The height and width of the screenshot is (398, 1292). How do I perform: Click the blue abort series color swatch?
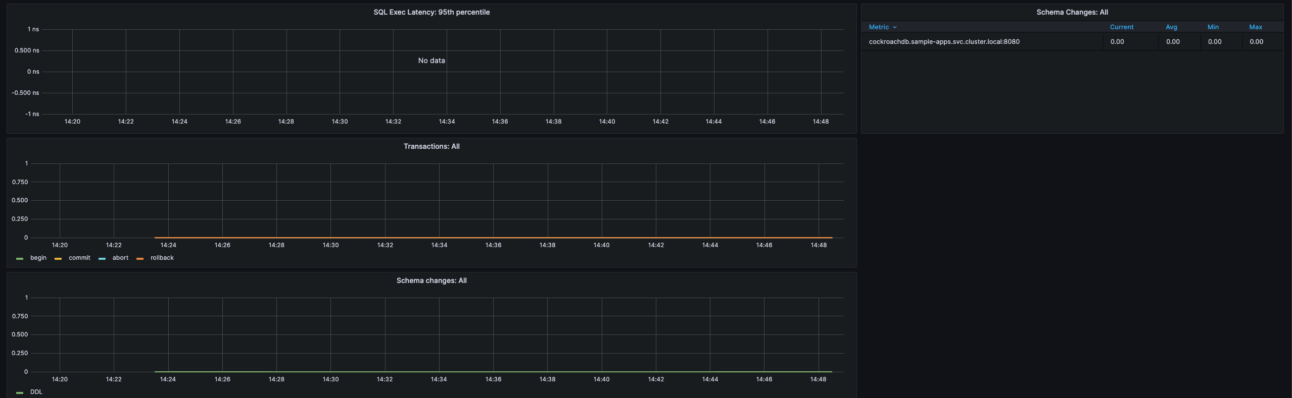tap(102, 258)
